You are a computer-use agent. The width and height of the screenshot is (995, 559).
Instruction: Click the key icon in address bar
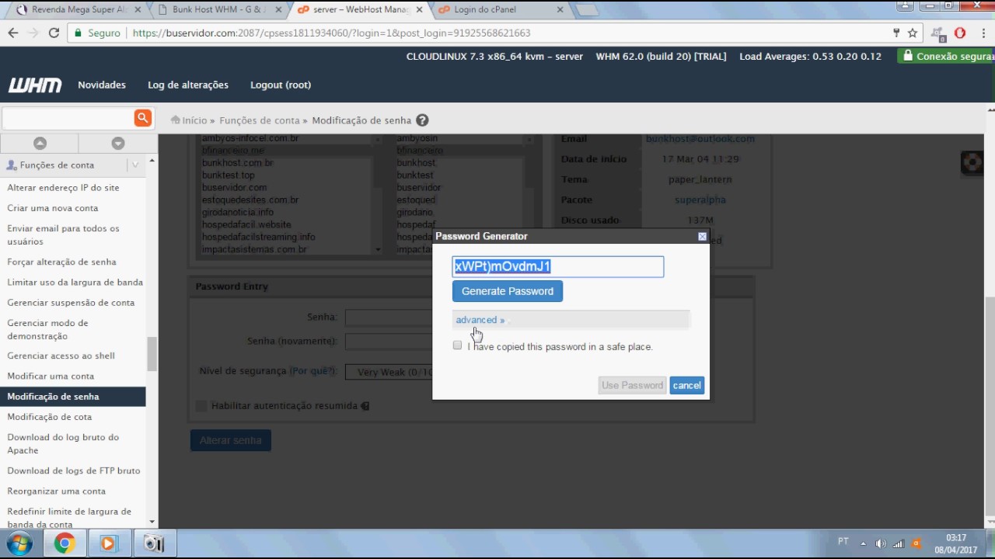(895, 33)
